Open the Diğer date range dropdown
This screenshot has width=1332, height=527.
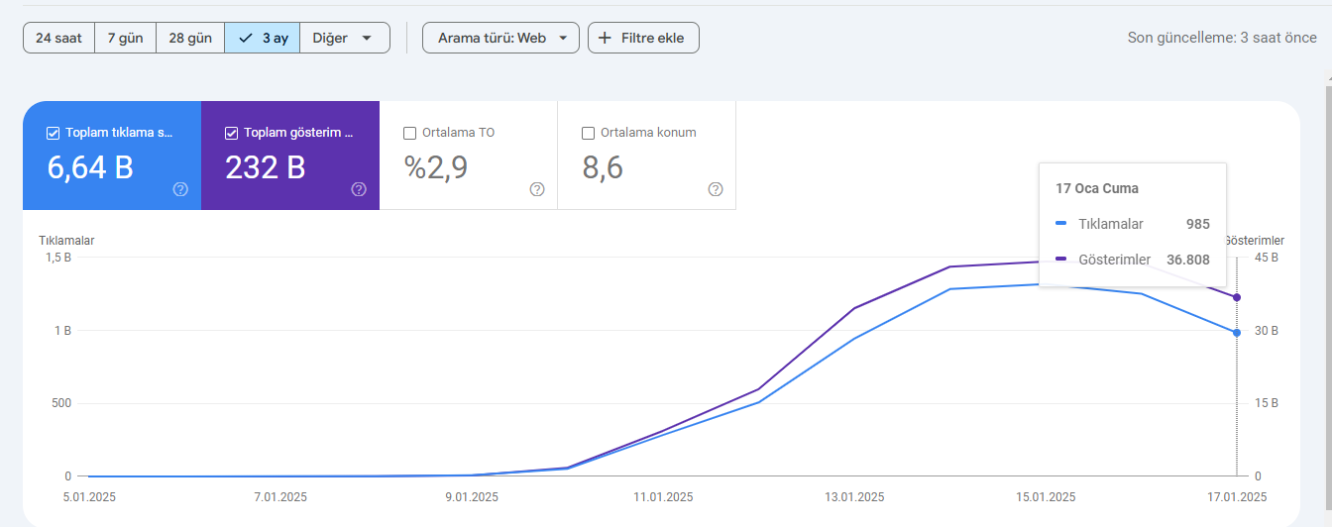click(x=345, y=38)
